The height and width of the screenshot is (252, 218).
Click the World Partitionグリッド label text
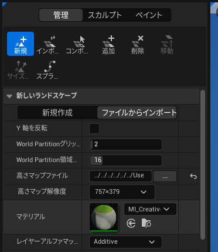pos(48,144)
